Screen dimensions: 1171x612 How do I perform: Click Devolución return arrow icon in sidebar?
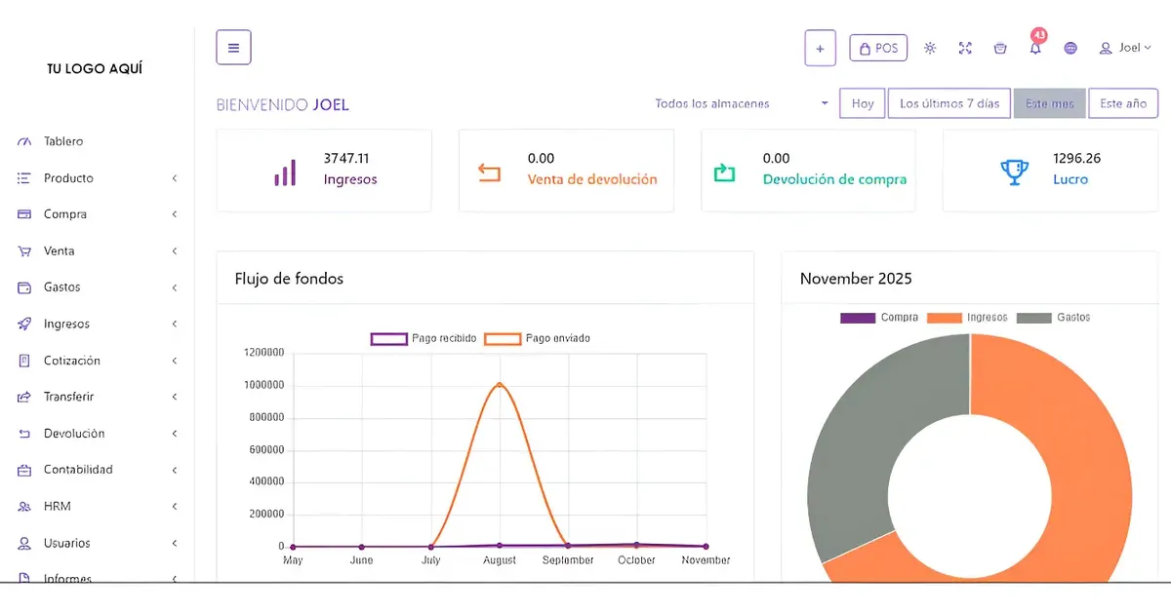(x=24, y=434)
